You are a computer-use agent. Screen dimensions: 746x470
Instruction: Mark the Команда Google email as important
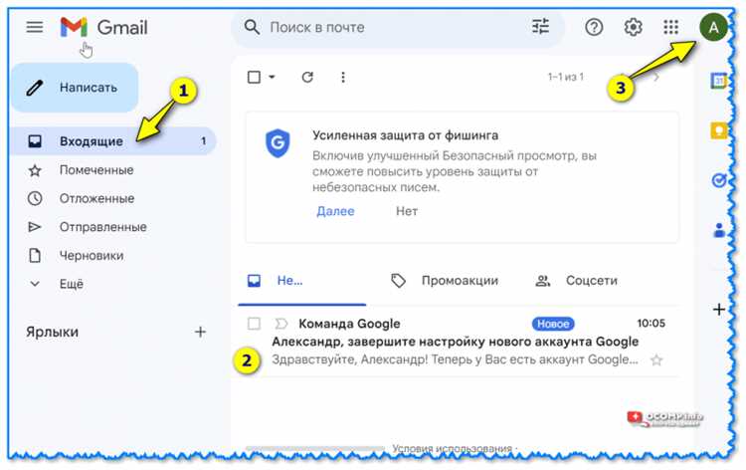click(x=281, y=324)
